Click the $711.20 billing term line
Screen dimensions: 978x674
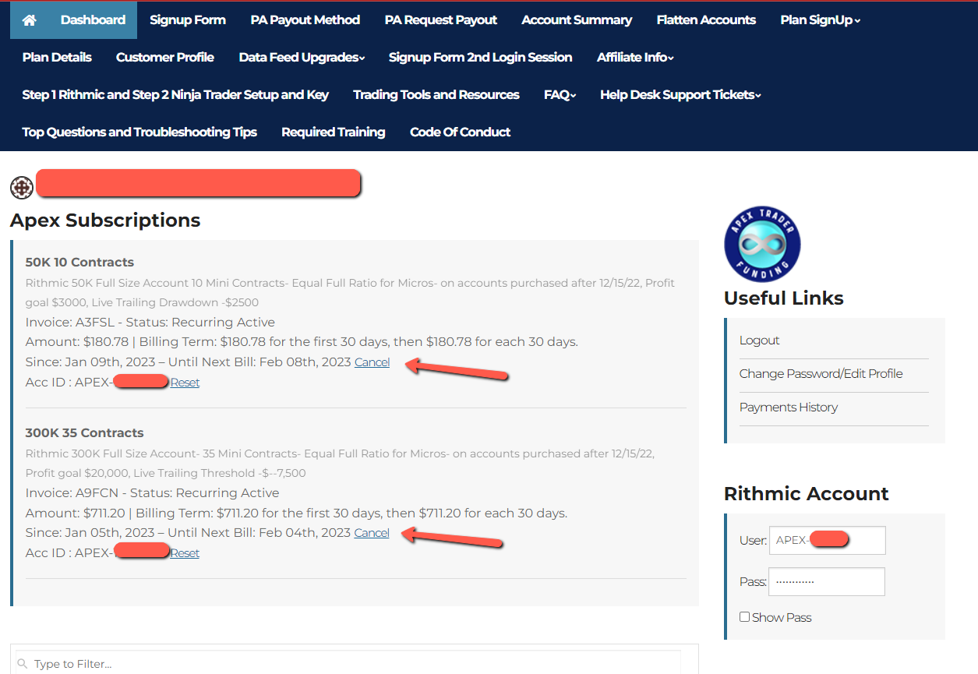(296, 513)
